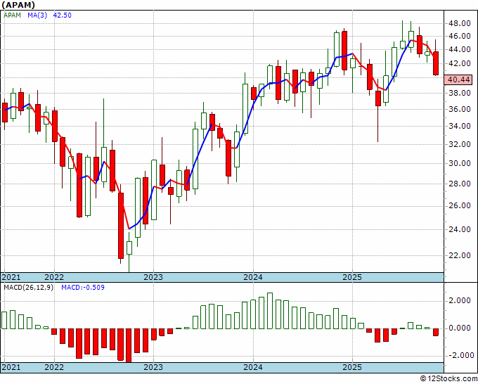The height and width of the screenshot is (384, 478).
Task: Select the APAM legend label
Action: coord(12,15)
